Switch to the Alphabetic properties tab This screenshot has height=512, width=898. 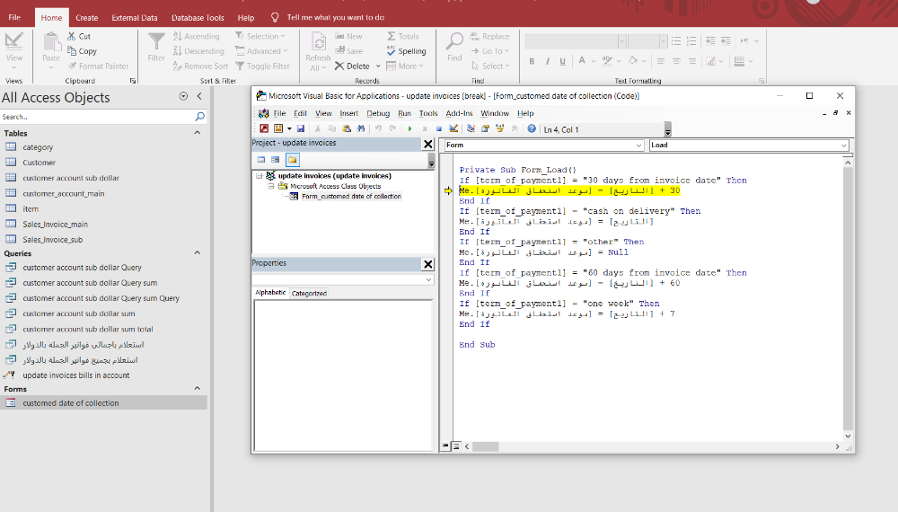[270, 293]
